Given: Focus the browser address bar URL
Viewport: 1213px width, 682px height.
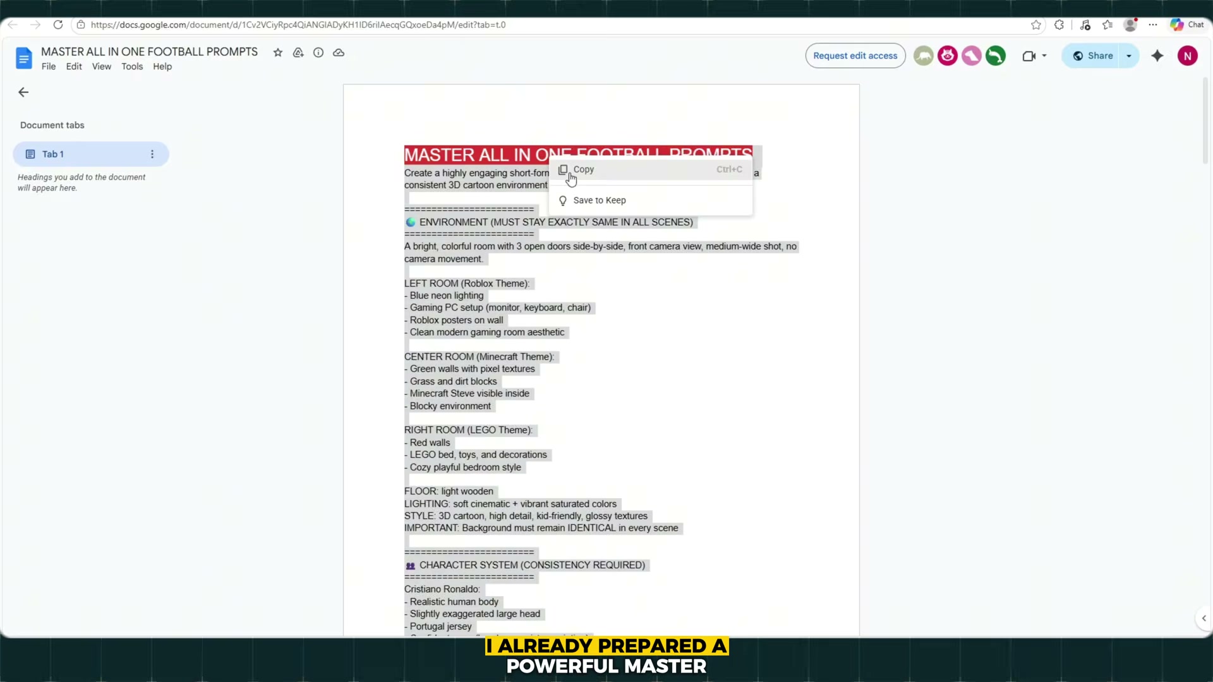Looking at the screenshot, I should click(x=298, y=25).
